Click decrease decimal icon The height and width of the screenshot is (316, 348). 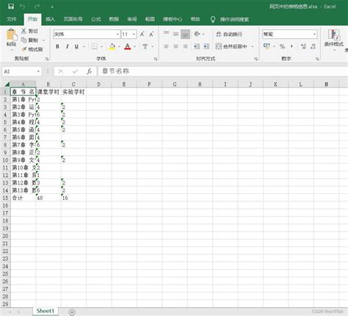click(313, 46)
